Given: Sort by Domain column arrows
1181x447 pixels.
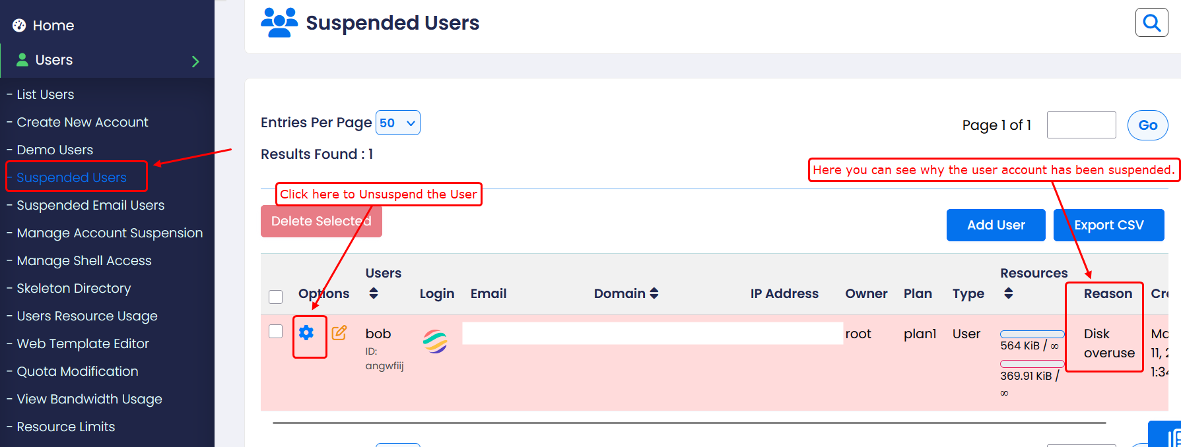Looking at the screenshot, I should coord(654,293).
